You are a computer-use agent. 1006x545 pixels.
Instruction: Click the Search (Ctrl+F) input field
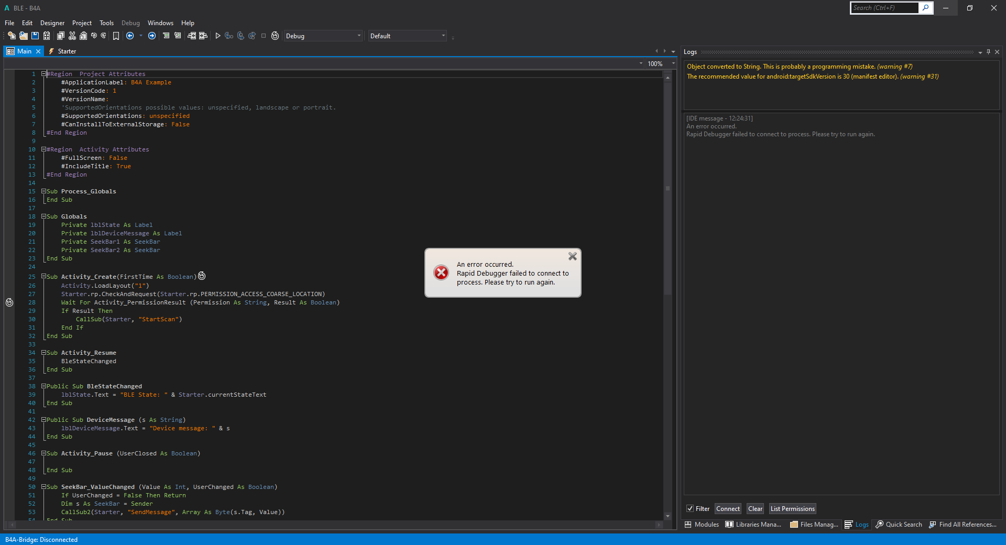[884, 8]
